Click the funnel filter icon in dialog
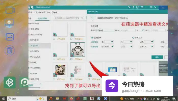This screenshot has width=178, height=101. 93,18
